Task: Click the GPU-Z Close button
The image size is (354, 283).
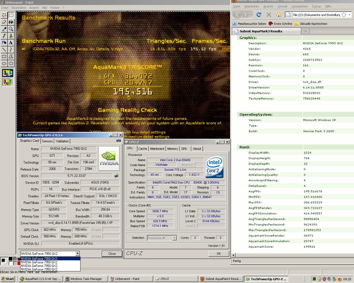Action: pos(112,254)
